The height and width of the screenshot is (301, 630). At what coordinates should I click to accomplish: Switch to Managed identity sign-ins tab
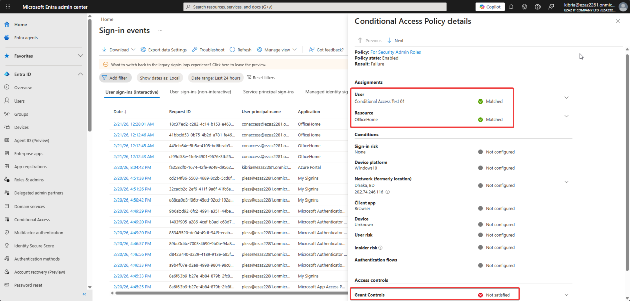point(327,92)
